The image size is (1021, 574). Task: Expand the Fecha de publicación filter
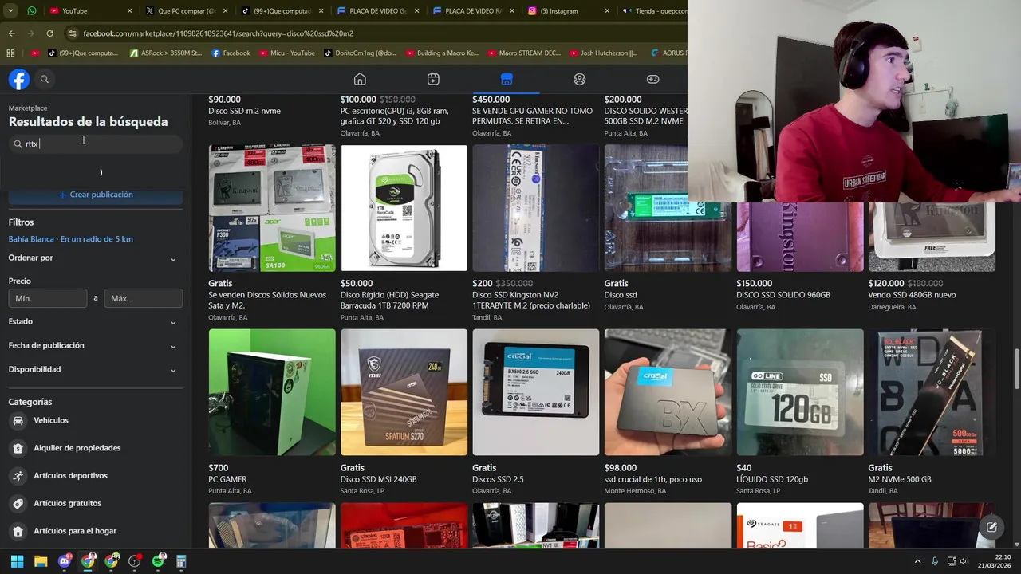click(x=95, y=345)
